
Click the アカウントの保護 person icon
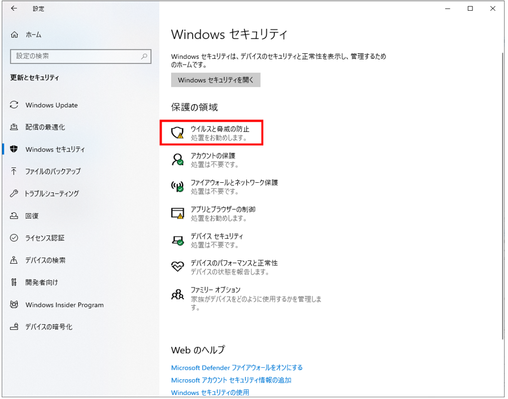[x=177, y=159]
